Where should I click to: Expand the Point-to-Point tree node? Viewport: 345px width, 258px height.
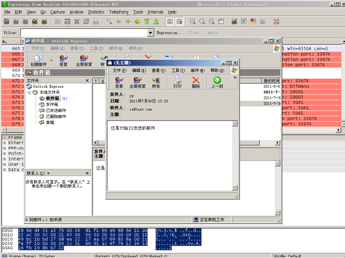4,154
